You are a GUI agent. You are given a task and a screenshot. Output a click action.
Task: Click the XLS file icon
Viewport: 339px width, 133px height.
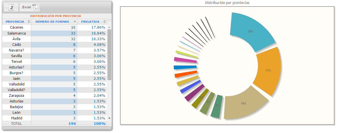(x=35, y=7)
